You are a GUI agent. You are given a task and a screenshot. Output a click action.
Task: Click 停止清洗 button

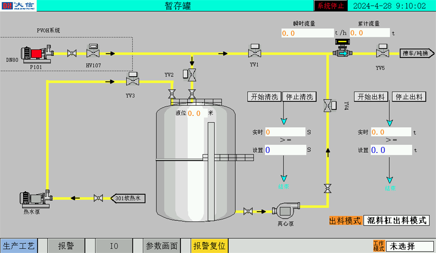click(300, 97)
